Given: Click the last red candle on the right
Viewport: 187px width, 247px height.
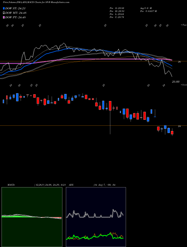Looking at the screenshot, I should click(x=172, y=132).
